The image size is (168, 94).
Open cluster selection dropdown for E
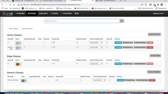click(x=96, y=64)
